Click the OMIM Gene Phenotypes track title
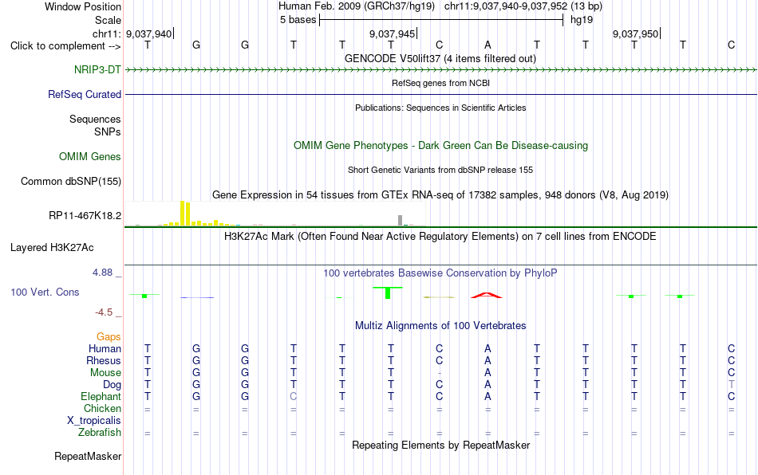The image size is (758, 475). point(440,145)
